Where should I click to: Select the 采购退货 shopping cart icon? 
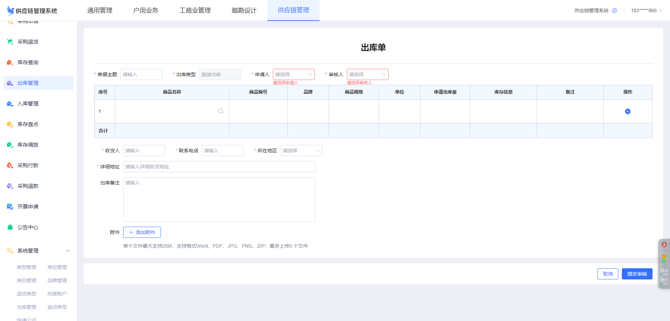coord(9,42)
